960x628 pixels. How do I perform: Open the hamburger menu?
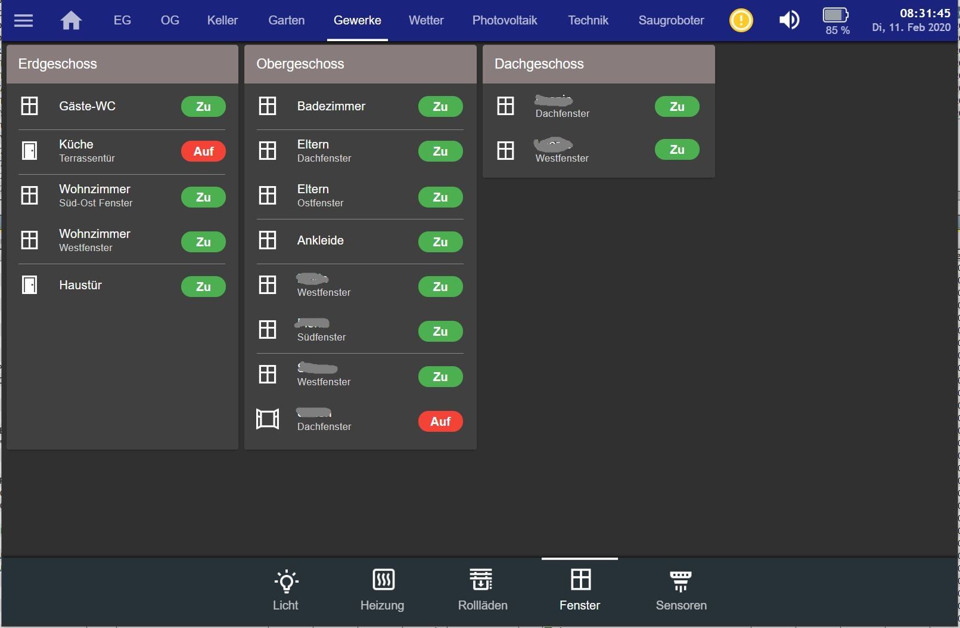point(23,20)
